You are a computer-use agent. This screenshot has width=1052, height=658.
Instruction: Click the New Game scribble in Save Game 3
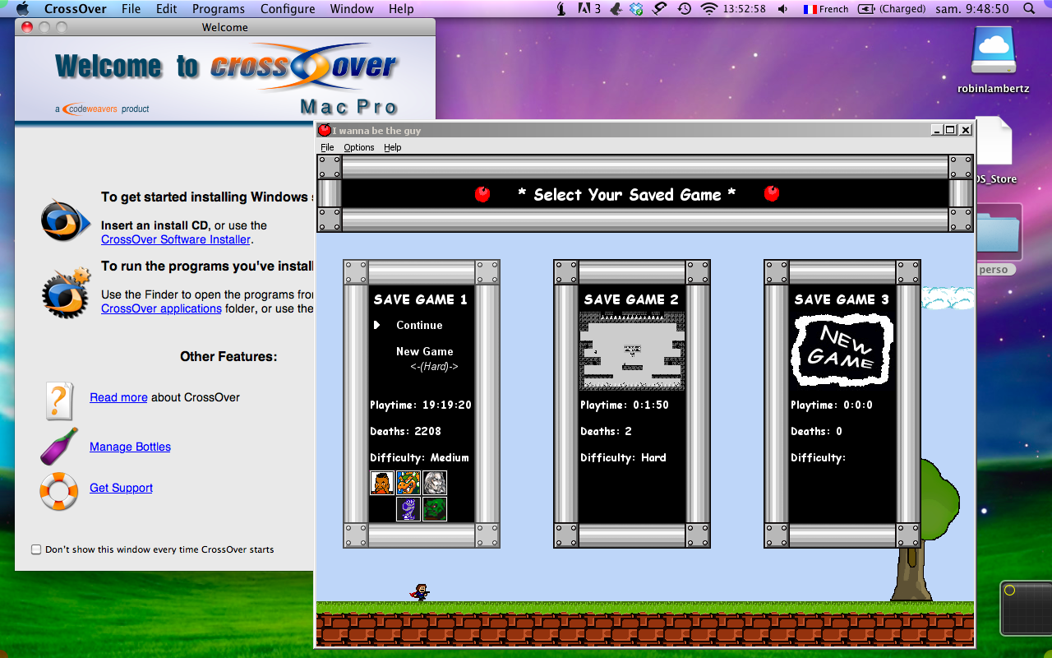click(x=842, y=349)
